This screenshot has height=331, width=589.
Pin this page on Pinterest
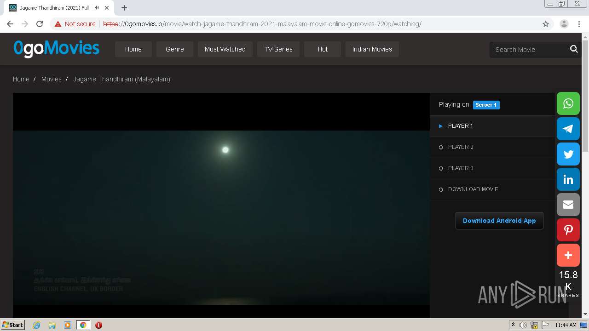pyautogui.click(x=568, y=230)
